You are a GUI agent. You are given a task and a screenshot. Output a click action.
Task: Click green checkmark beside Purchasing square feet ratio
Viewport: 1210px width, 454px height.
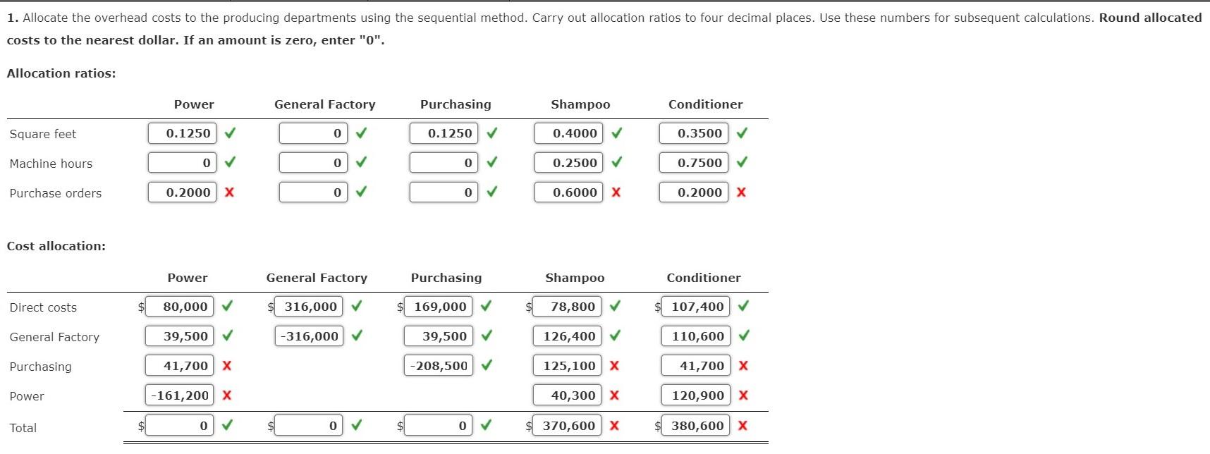pos(490,132)
